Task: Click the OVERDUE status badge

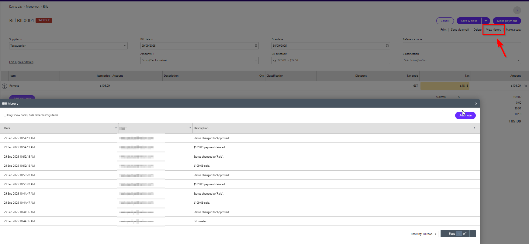Action: tap(44, 20)
